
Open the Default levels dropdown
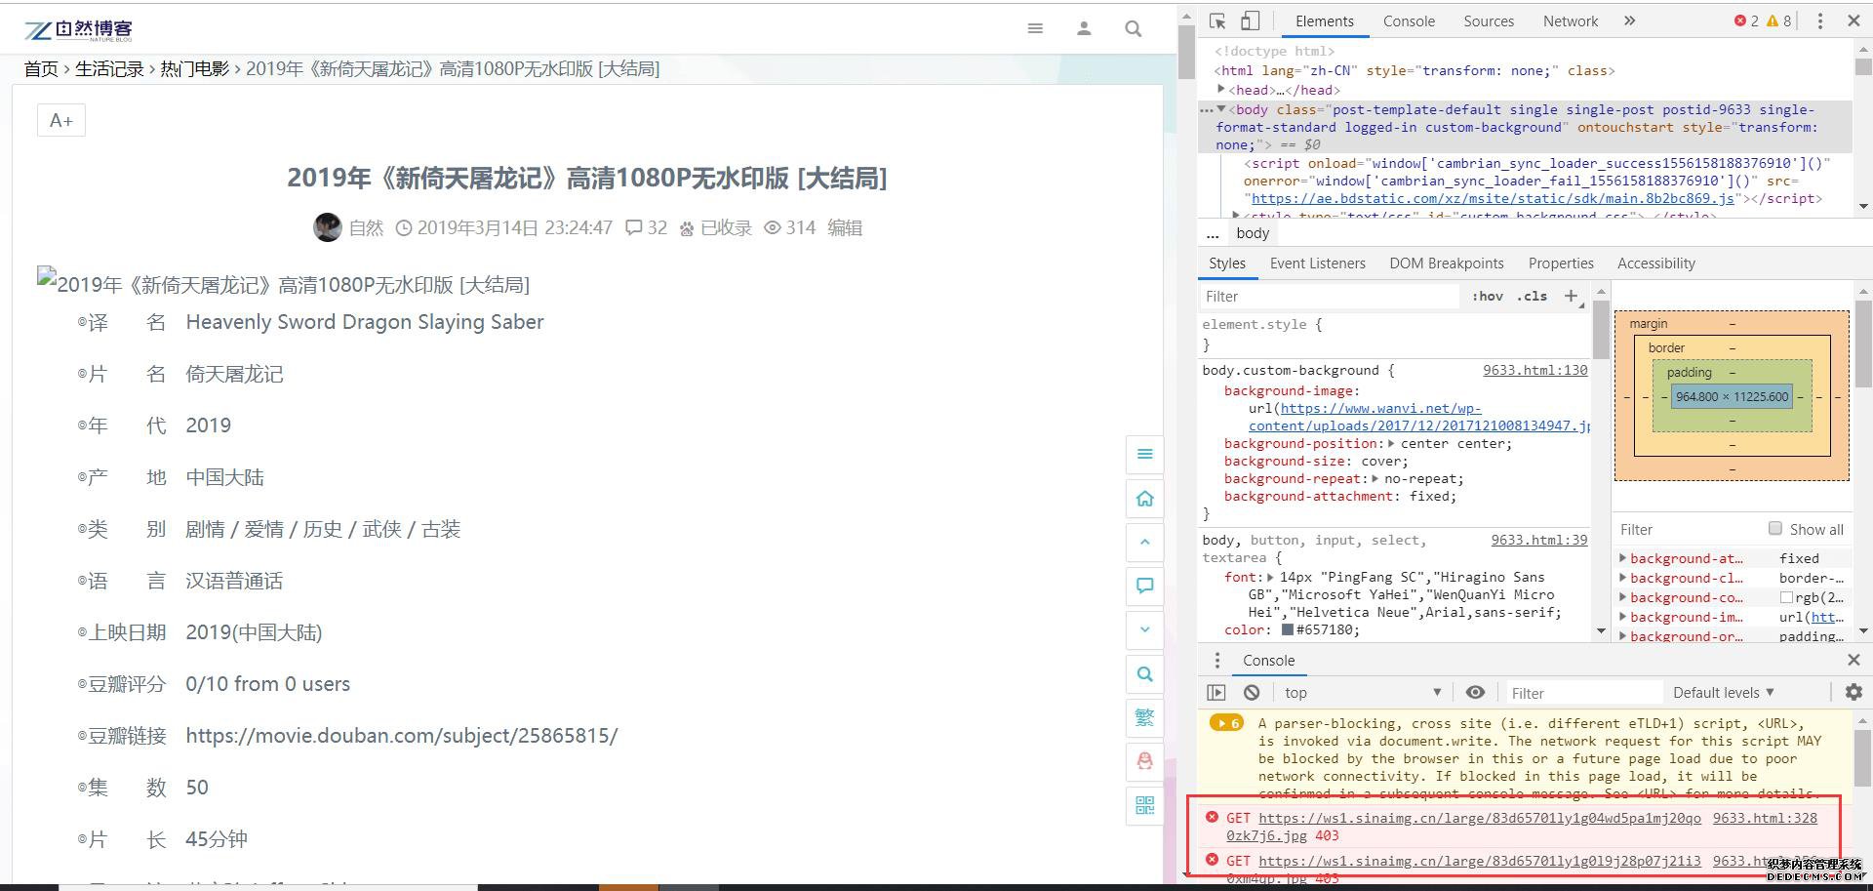(x=1724, y=692)
